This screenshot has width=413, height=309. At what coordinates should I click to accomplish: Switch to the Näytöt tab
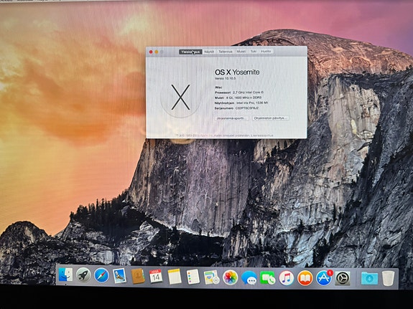coord(210,52)
